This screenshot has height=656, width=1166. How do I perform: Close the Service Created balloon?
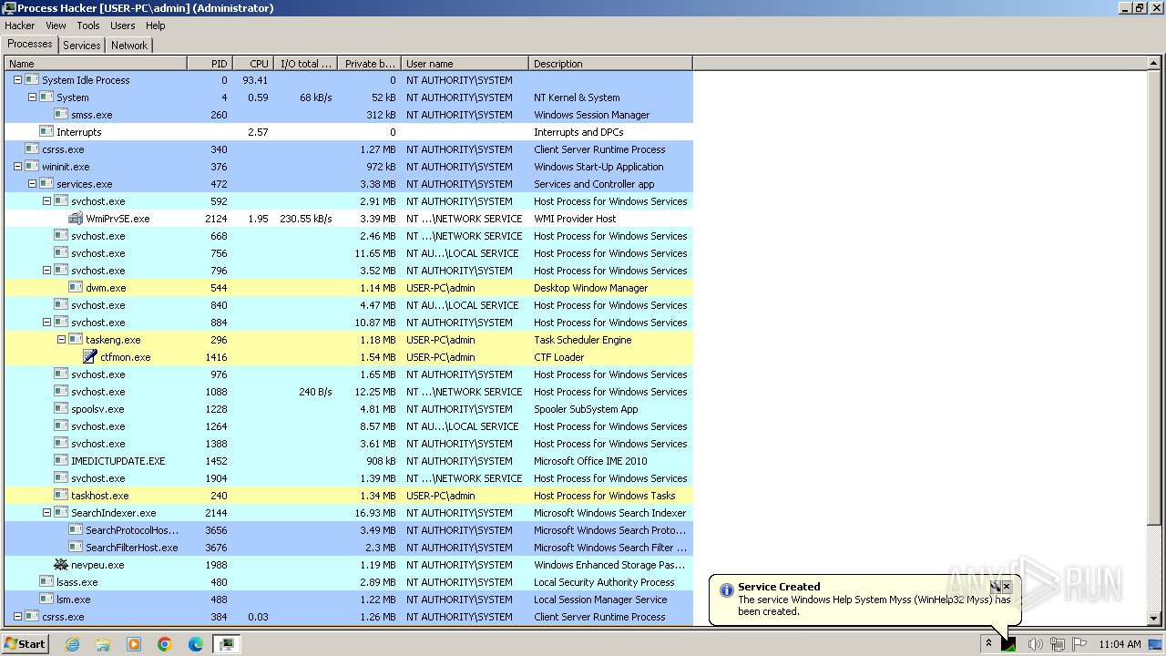pos(1007,587)
